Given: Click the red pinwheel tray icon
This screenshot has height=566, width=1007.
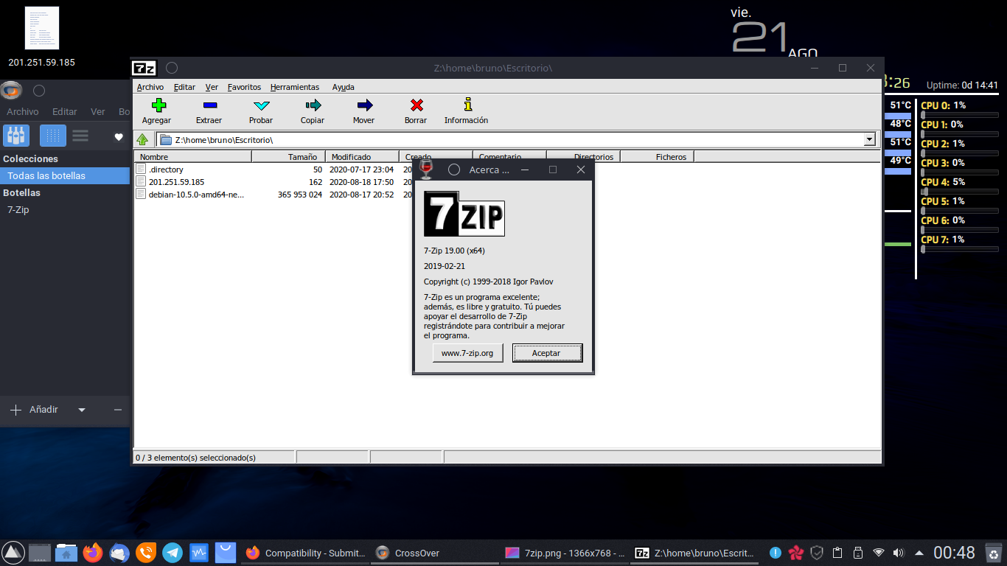Looking at the screenshot, I should pos(795,553).
